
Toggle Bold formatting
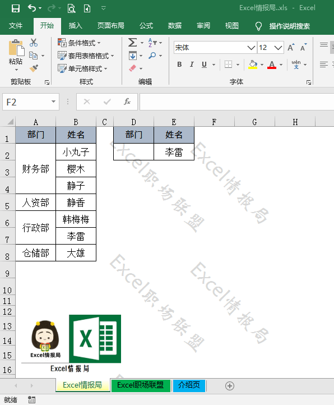tap(179, 65)
